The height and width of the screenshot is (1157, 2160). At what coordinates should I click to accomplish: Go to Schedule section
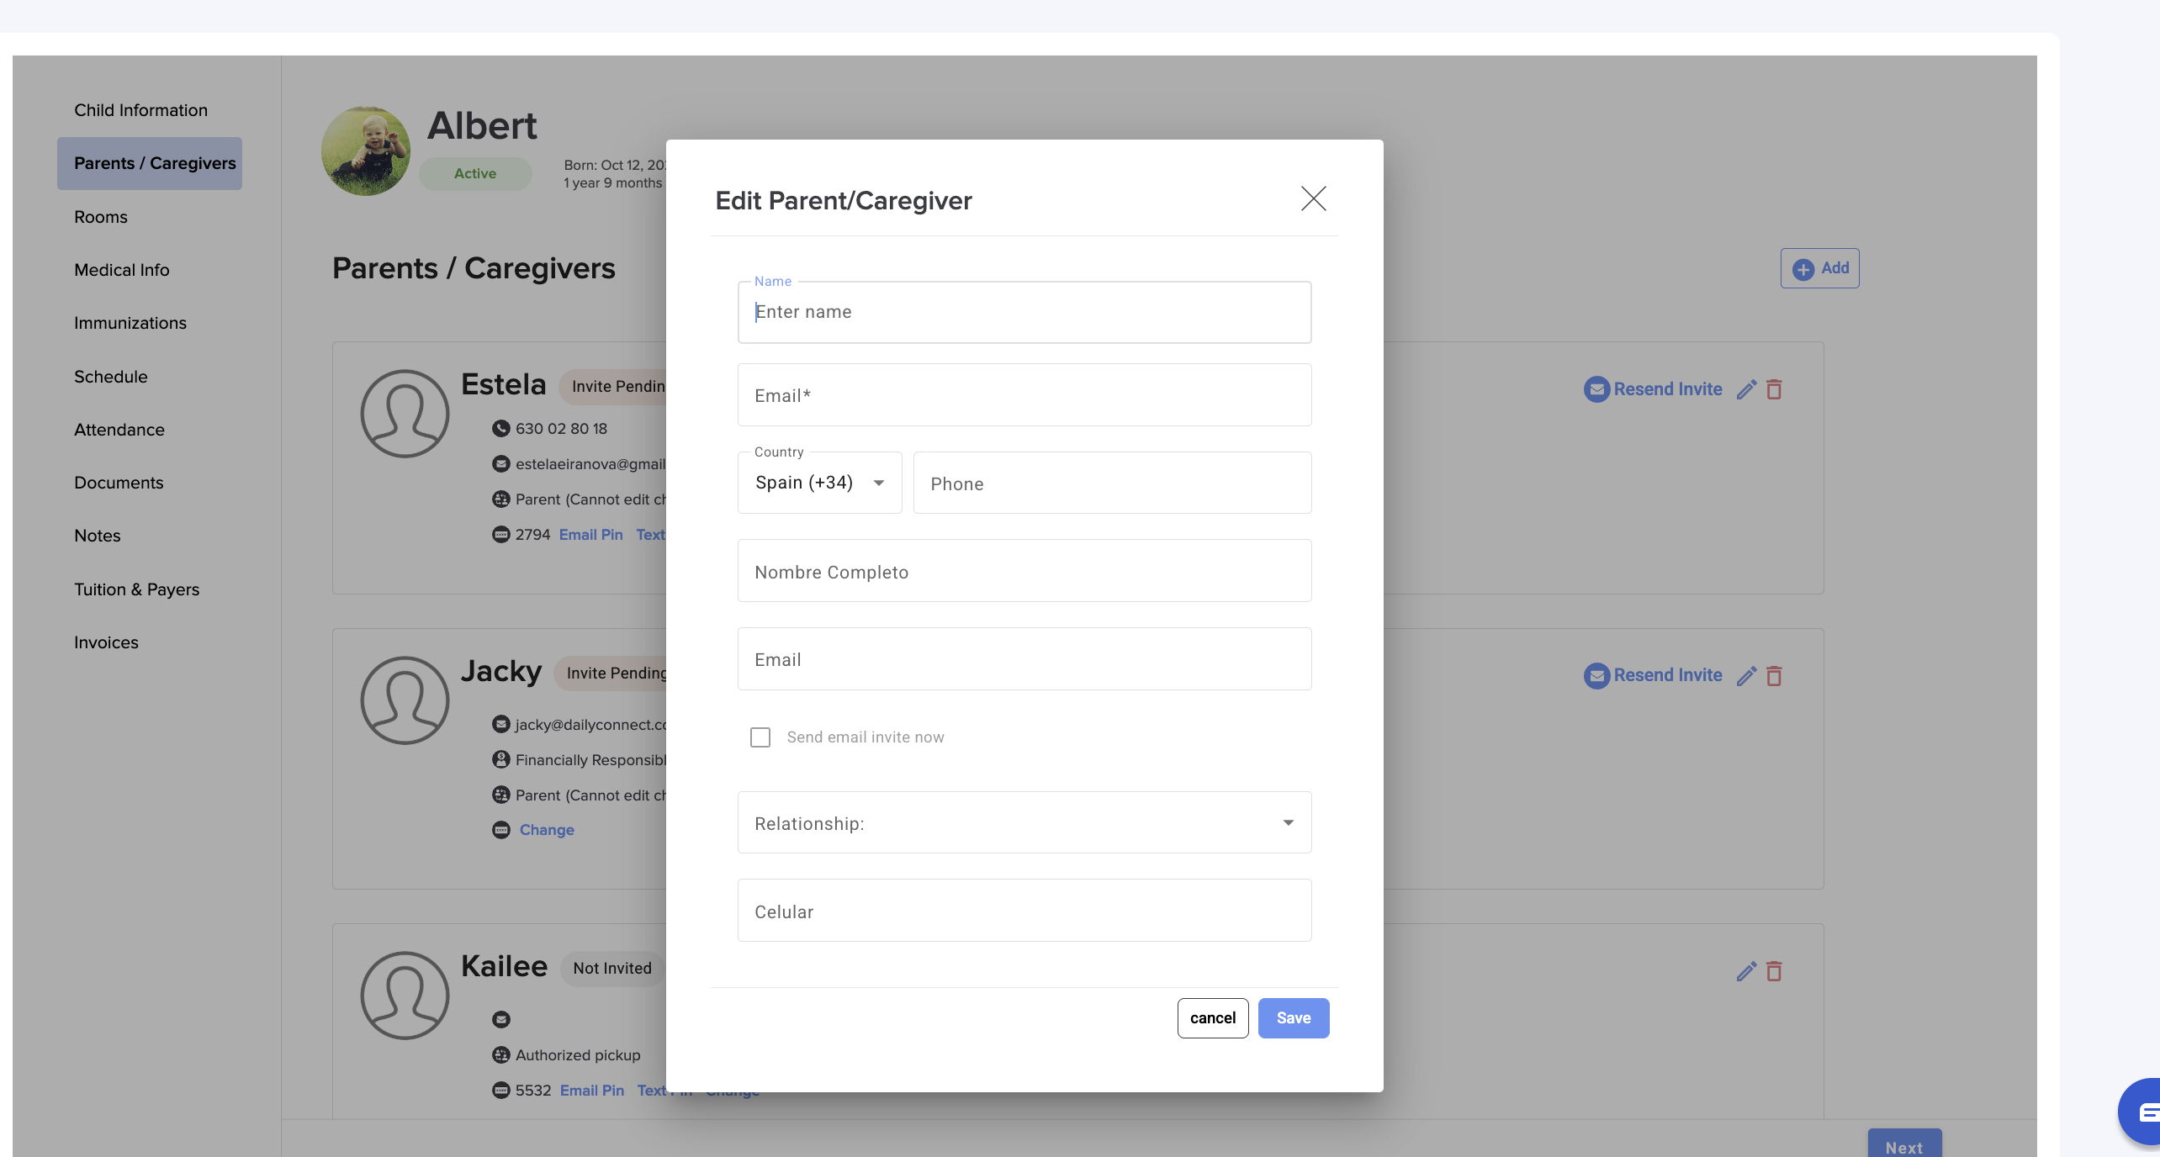[x=111, y=377]
